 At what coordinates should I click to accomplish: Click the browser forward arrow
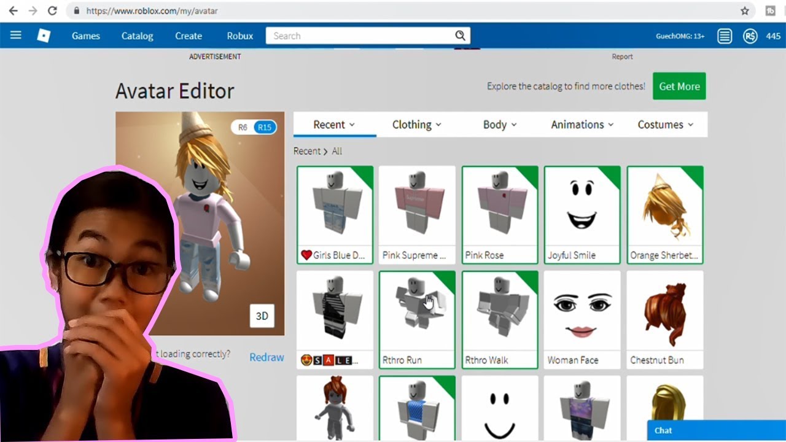tap(33, 10)
